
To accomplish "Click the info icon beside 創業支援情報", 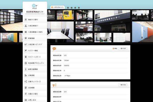I will click(26, 69).
